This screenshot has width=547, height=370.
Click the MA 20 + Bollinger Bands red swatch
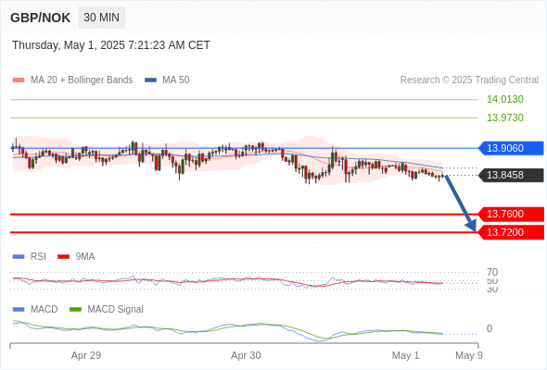coord(19,80)
